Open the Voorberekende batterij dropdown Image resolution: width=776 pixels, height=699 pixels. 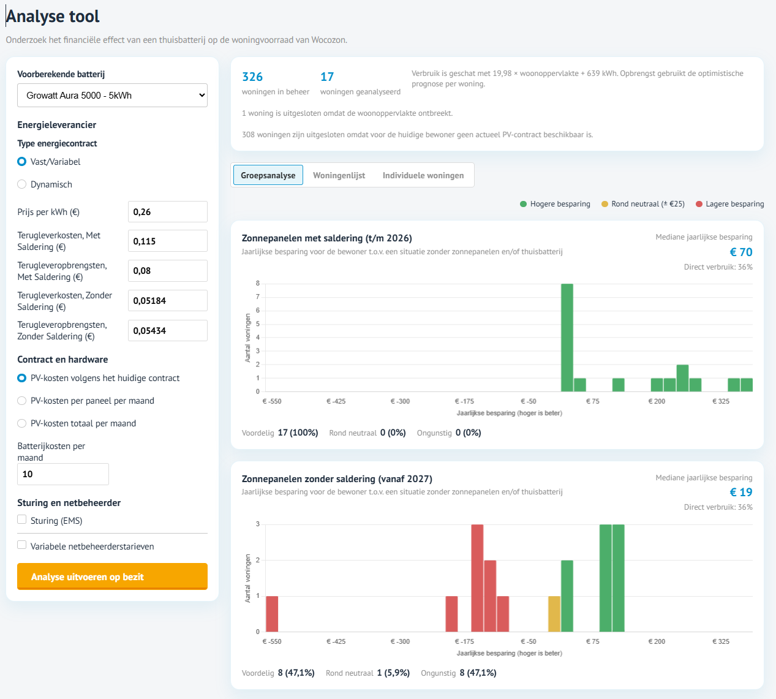112,96
